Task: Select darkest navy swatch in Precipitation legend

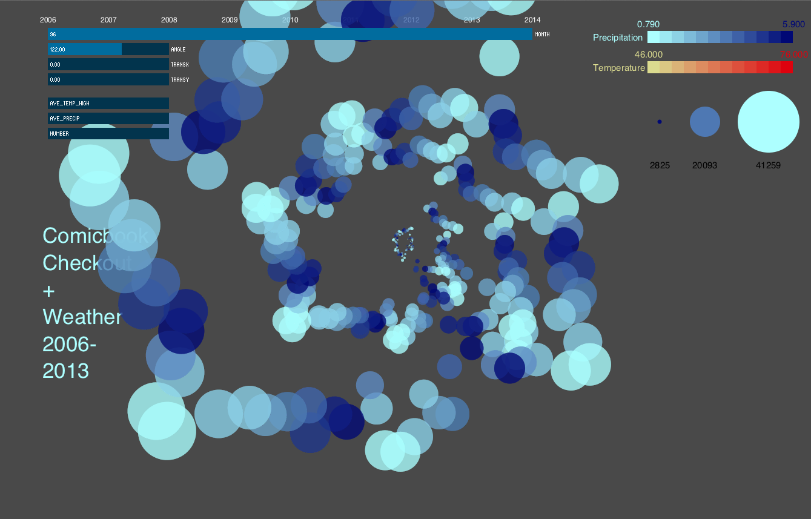Action: 787,38
